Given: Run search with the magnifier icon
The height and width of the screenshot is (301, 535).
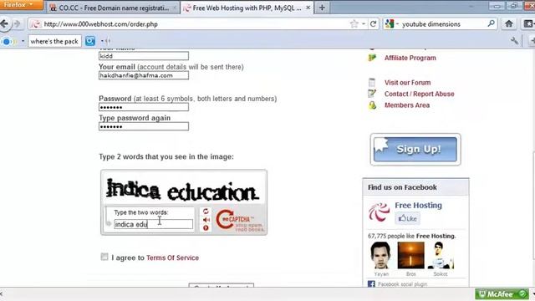Looking at the screenshot, I should point(491,23).
